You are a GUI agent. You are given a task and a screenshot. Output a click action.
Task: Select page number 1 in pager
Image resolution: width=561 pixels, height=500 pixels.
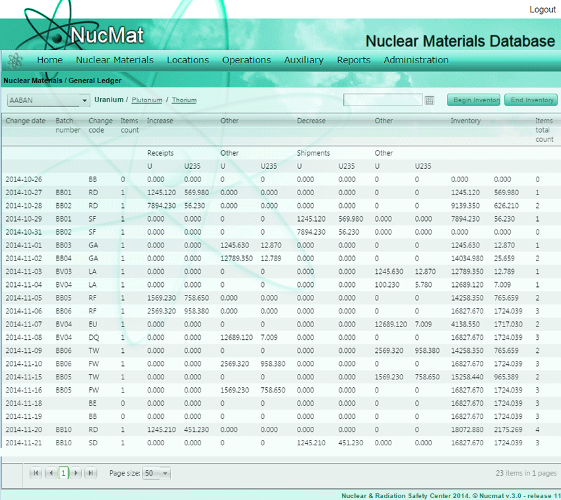tap(63, 473)
